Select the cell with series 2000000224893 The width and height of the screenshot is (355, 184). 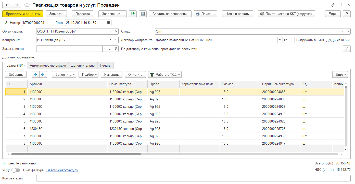pyautogui.click(x=280, y=99)
